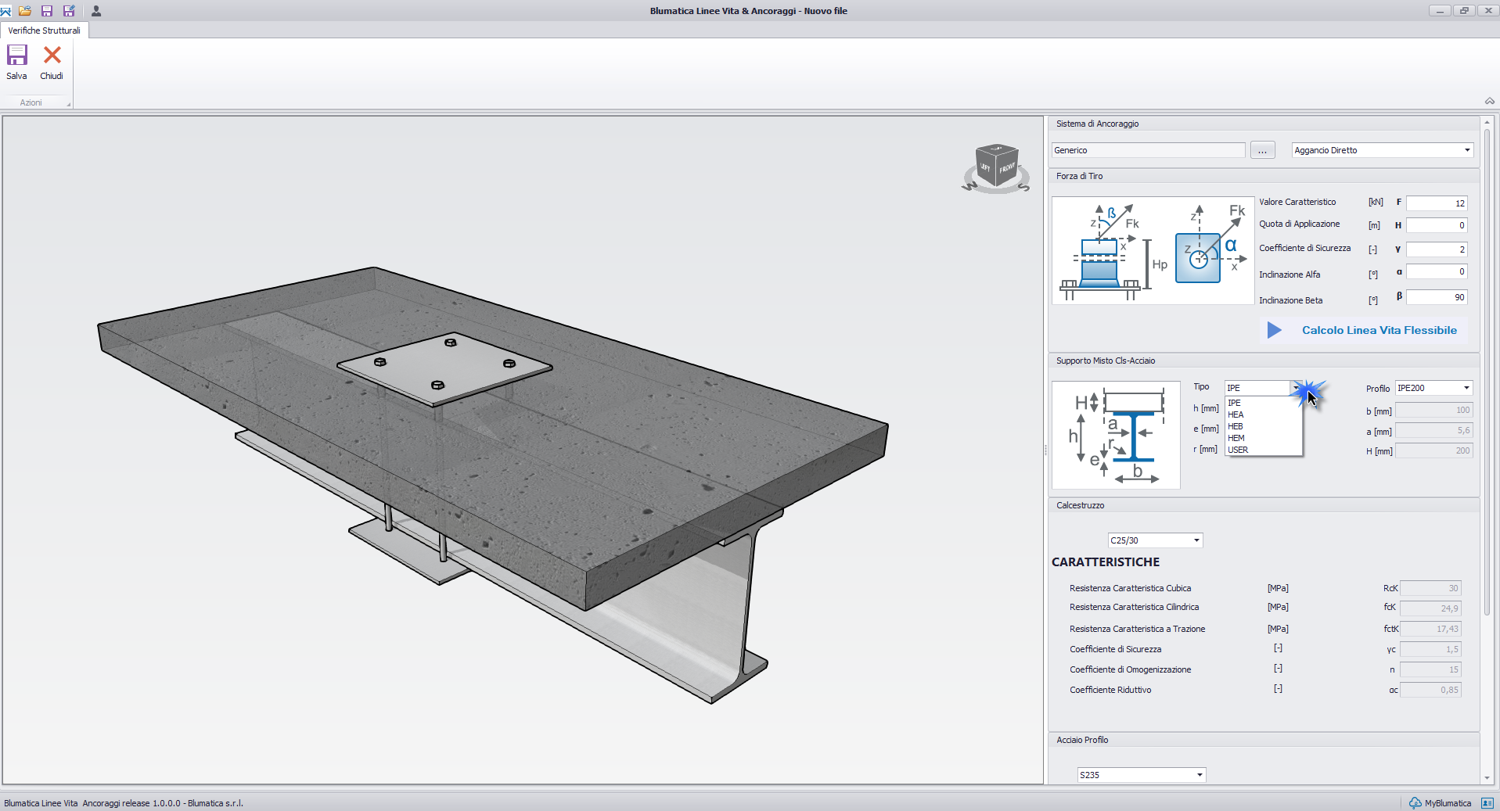This screenshot has width=1500, height=811.
Task: Click the user profile icon in title bar
Action: pos(96,11)
